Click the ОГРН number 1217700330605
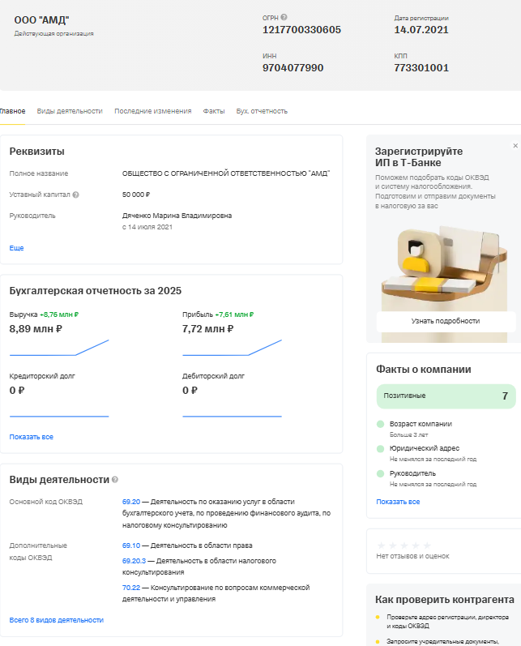The height and width of the screenshot is (646, 521). 301,30
